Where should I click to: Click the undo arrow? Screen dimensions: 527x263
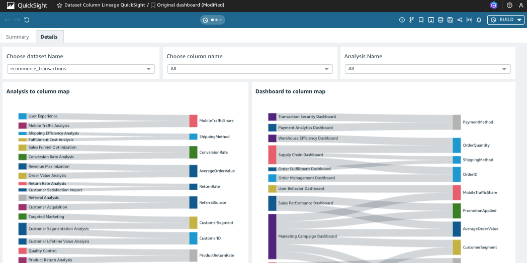(x=8, y=20)
